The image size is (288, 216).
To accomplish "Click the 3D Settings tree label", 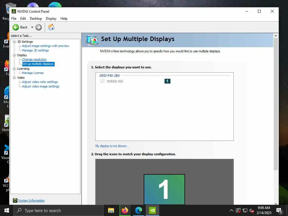I will pyautogui.click(x=25, y=42).
